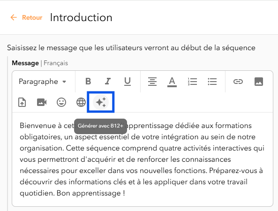Screen dimensions: 278x211
Task: Toggle italic formatting
Action: click(108, 82)
